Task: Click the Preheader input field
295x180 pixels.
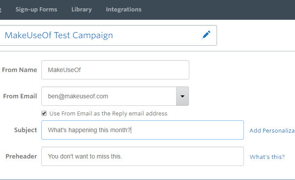Action: coord(143,156)
